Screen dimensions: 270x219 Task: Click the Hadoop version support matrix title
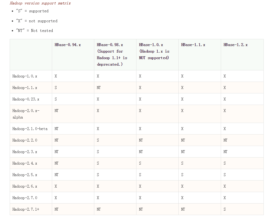(40, 3)
